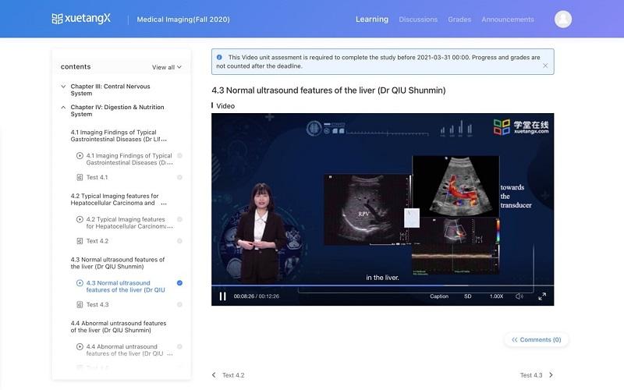Viewport: 624px width, 390px height.
Task: Open the highlighted 4.3 Normal ultrasound video item
Action: 126,286
